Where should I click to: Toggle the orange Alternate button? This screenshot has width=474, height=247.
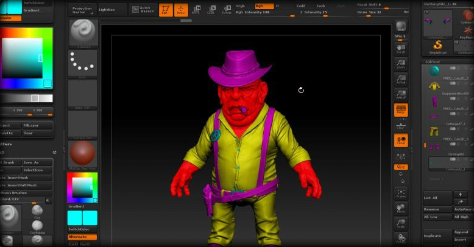pos(82,237)
